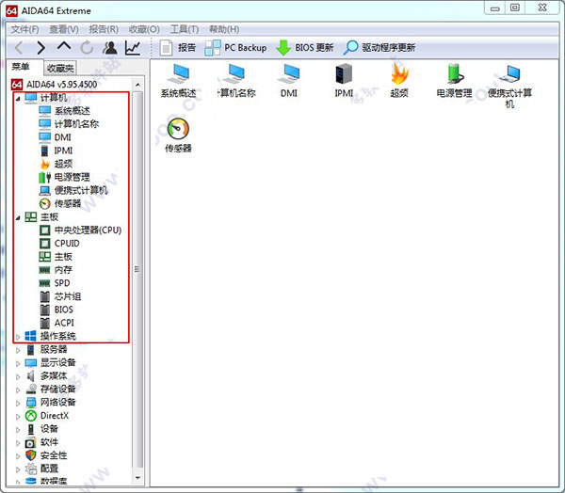Expand the 存储设备 tree node

point(18,390)
